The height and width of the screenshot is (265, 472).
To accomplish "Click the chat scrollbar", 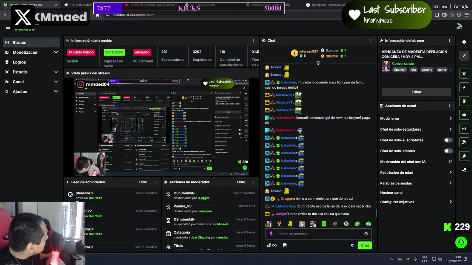I will coord(376,213).
